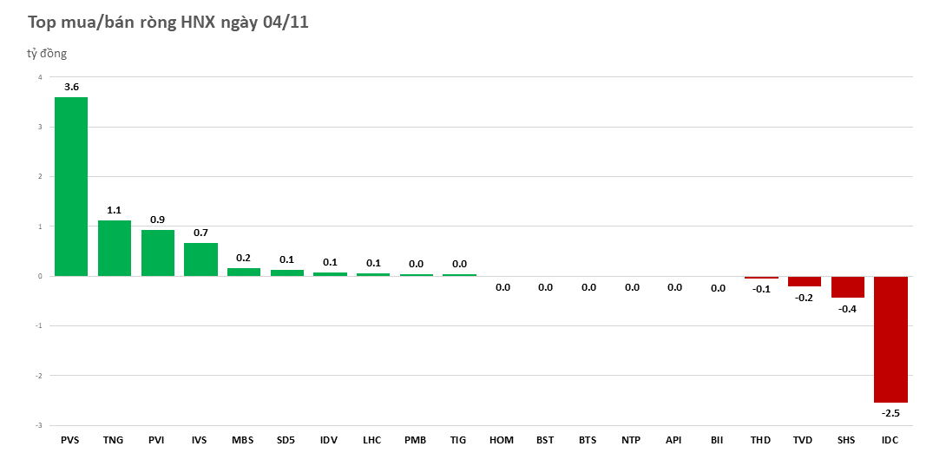933x466 pixels.
Task: Select the 'tỷ đồng' unit label
Action: click(x=46, y=54)
